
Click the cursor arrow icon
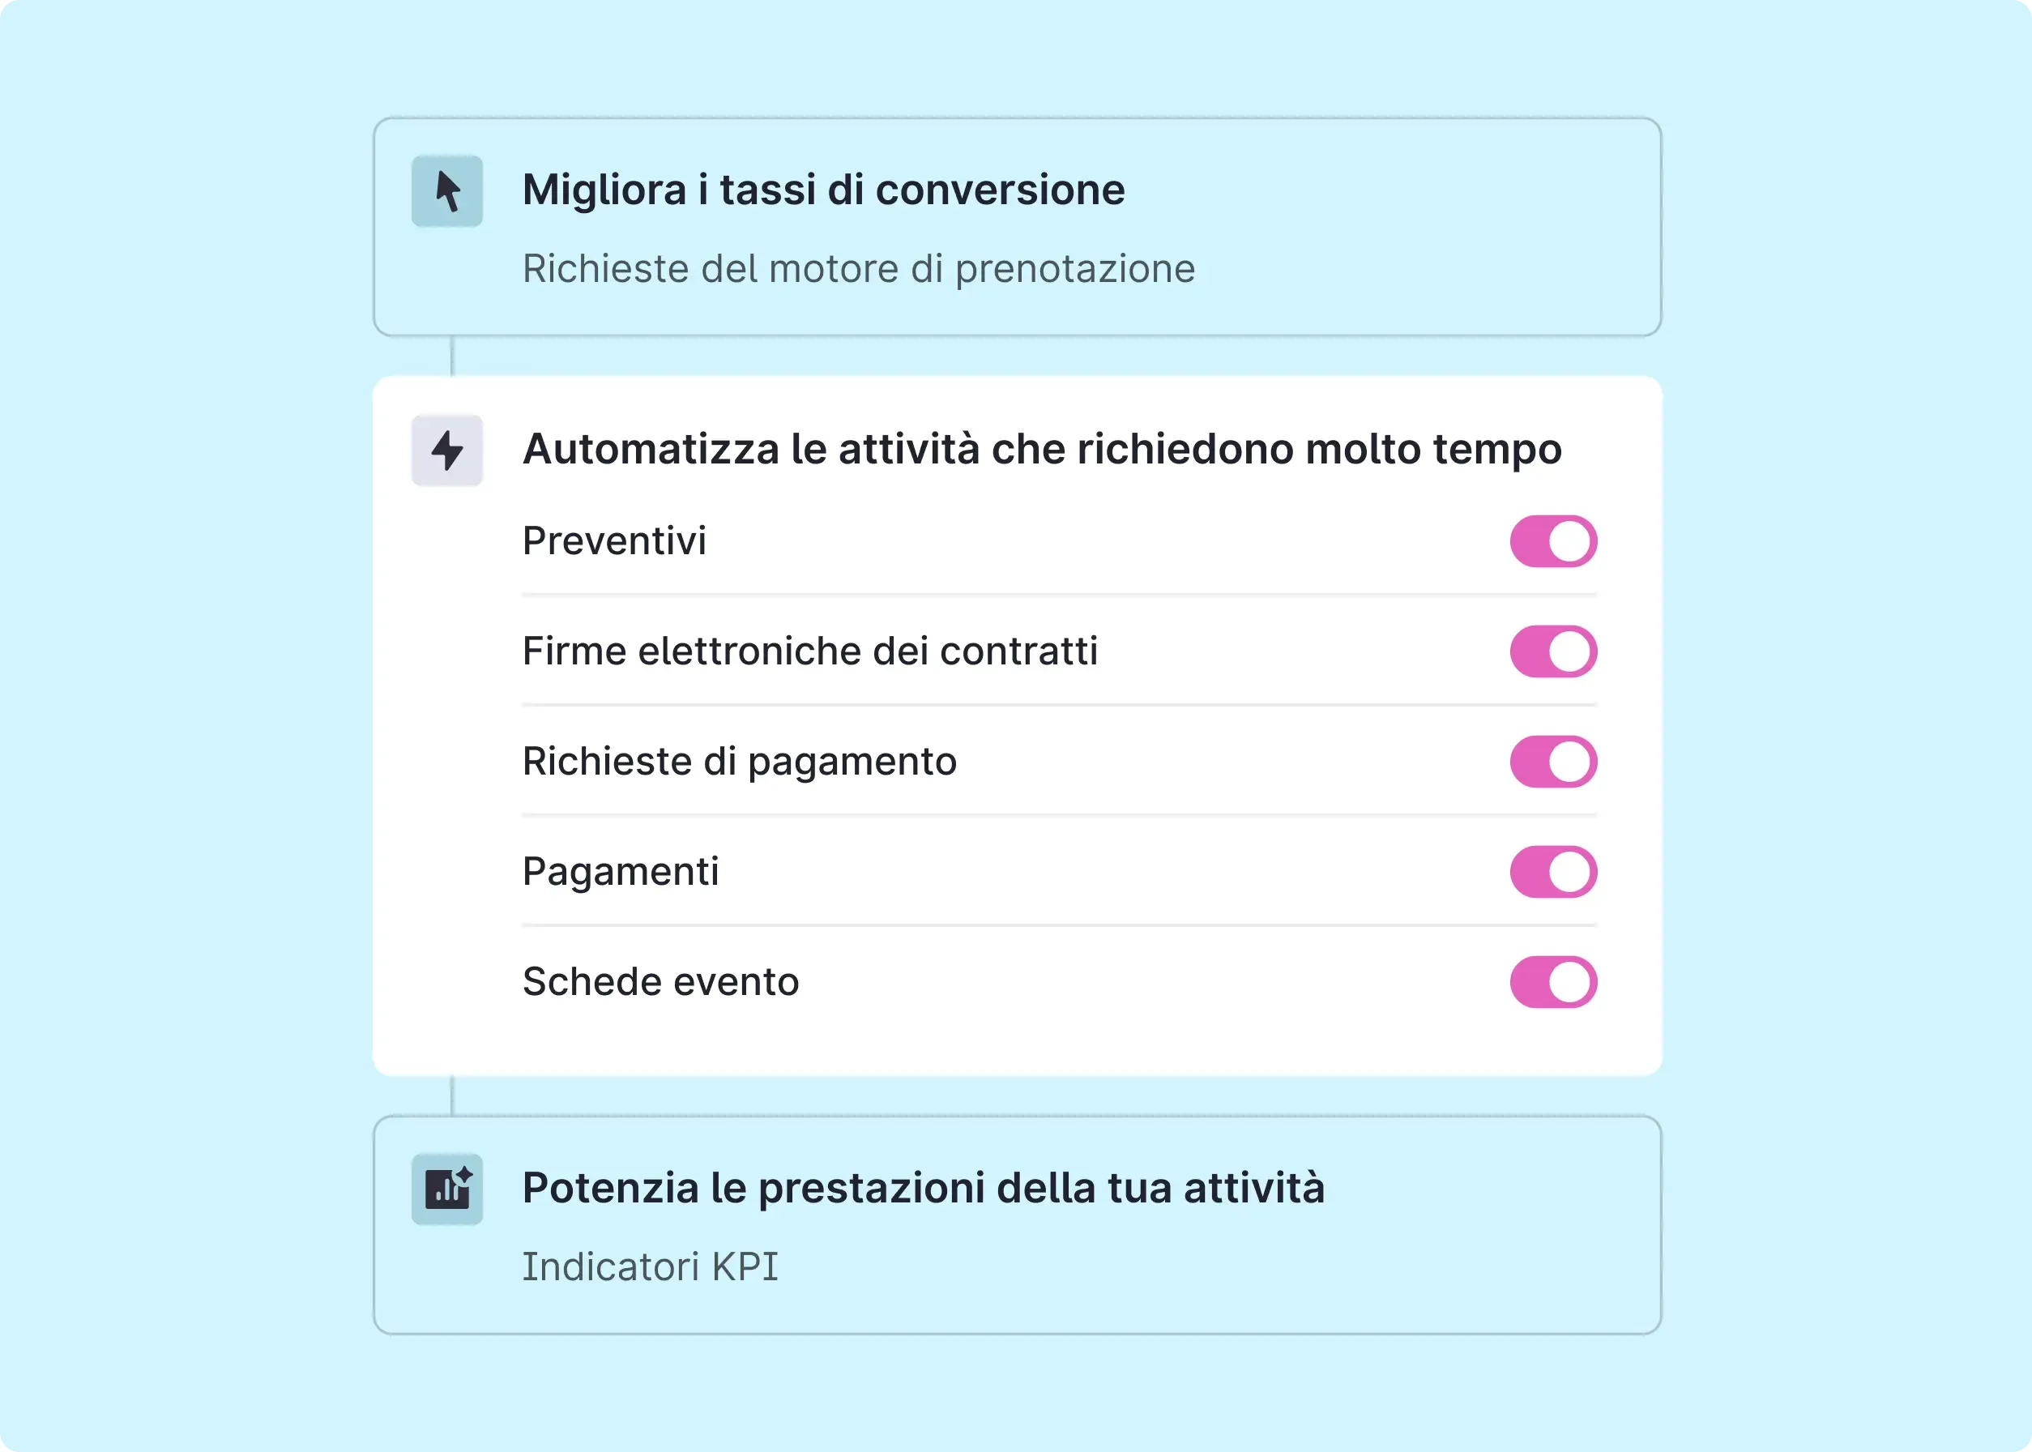pyautogui.click(x=447, y=191)
